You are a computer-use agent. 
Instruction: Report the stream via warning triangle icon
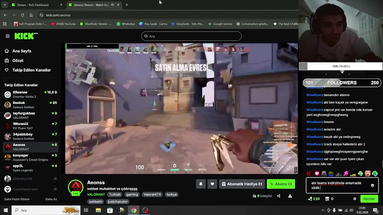click(290, 196)
